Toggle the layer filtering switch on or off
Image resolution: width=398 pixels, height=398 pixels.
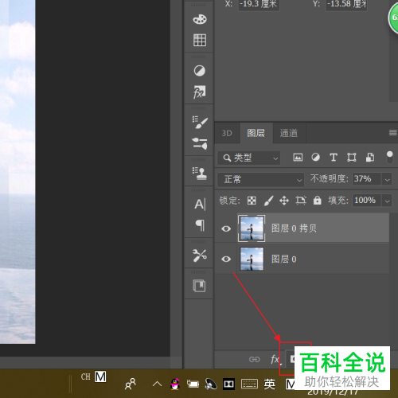pyautogui.click(x=389, y=158)
